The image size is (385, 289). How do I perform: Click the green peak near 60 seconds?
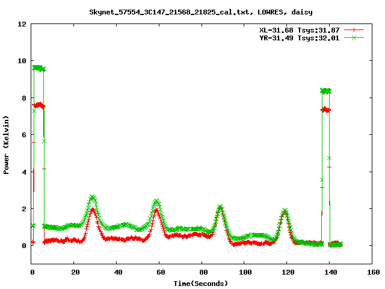[x=156, y=202]
